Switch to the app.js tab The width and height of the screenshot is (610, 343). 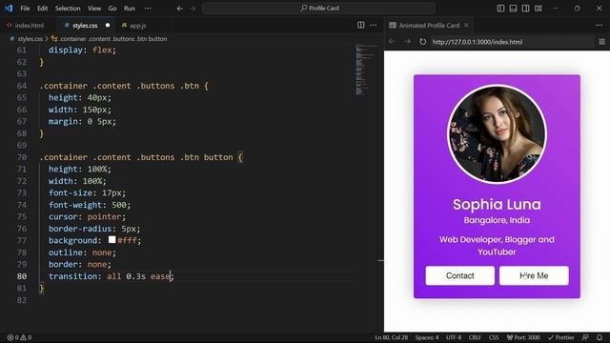point(138,26)
